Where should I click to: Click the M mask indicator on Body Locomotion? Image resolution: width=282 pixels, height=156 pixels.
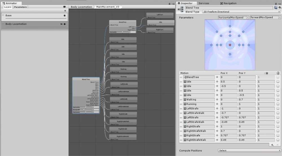point(61,24)
